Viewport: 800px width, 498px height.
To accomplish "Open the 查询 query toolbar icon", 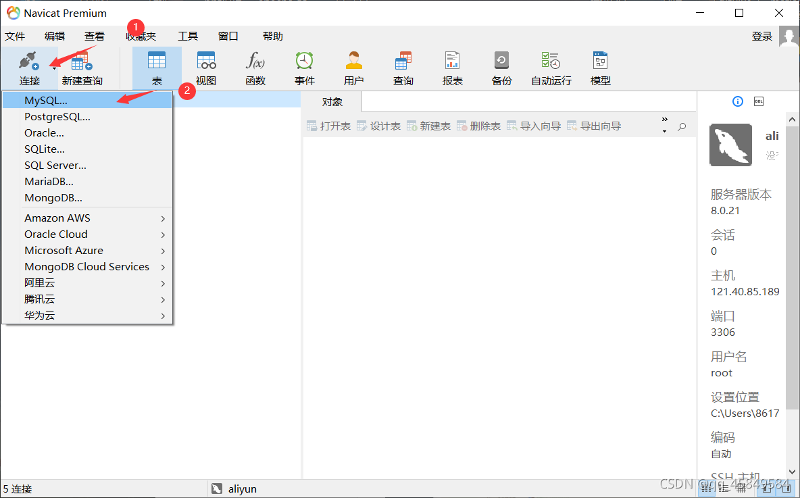I will tap(403, 61).
